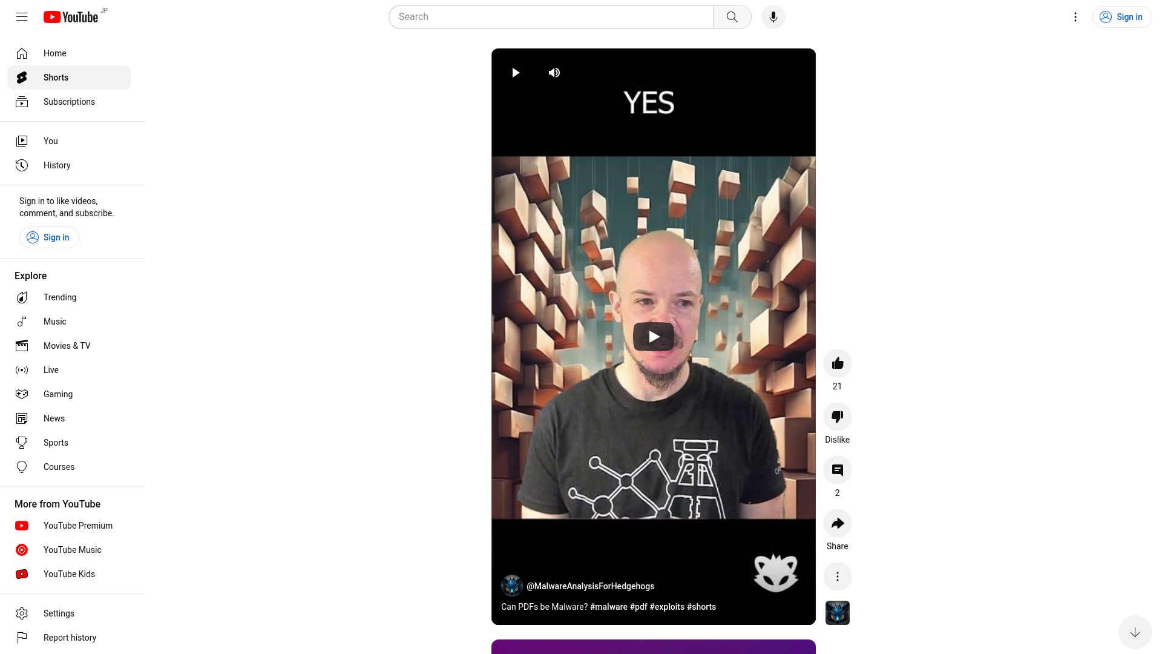Image resolution: width=1162 pixels, height=654 pixels.
Task: Open the @MalwareAnalysisForHedgehogs channel
Action: click(x=590, y=586)
